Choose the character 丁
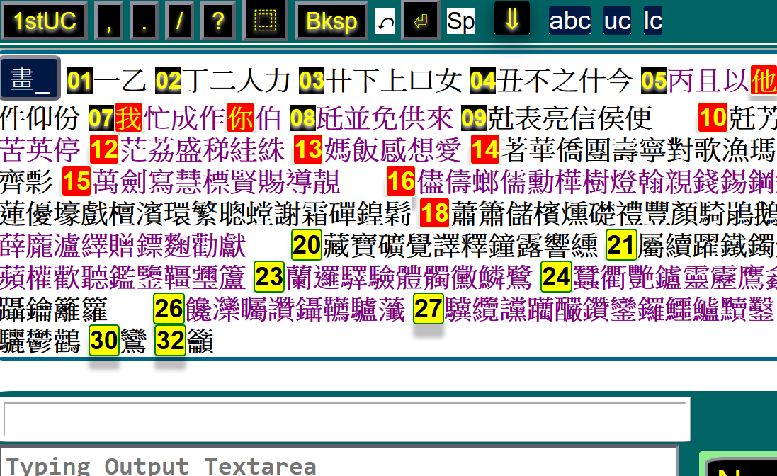Image resolution: width=777 pixels, height=476 pixels. tap(195, 81)
